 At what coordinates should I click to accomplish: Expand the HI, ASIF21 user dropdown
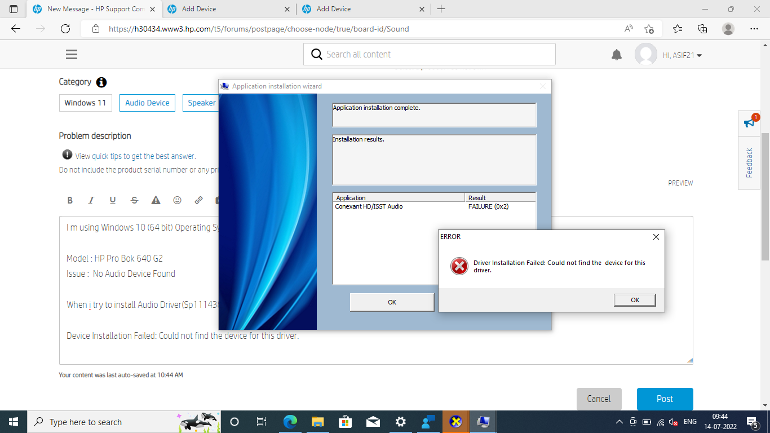tap(682, 55)
